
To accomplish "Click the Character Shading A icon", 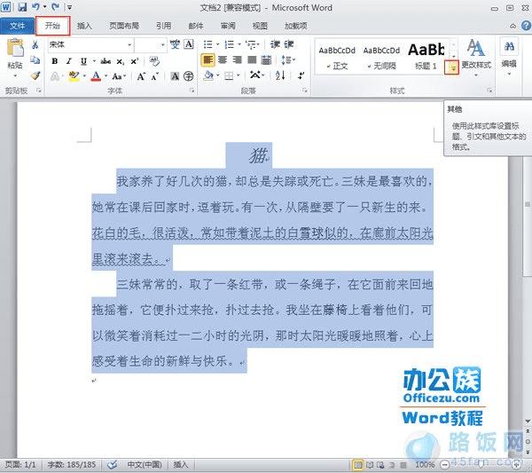I will click(x=175, y=76).
